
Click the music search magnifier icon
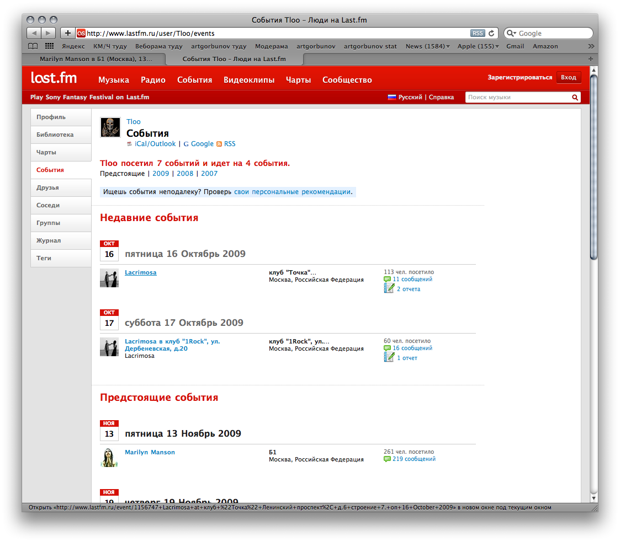click(x=575, y=98)
